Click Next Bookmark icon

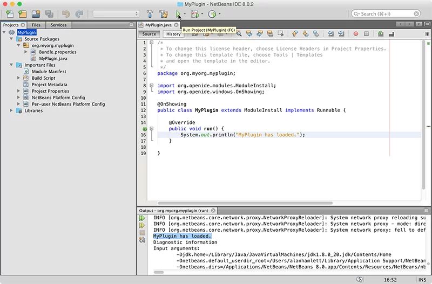click(x=306, y=34)
